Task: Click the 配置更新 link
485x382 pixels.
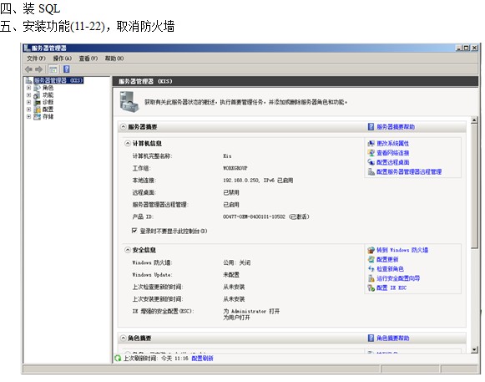Action: pos(387,259)
